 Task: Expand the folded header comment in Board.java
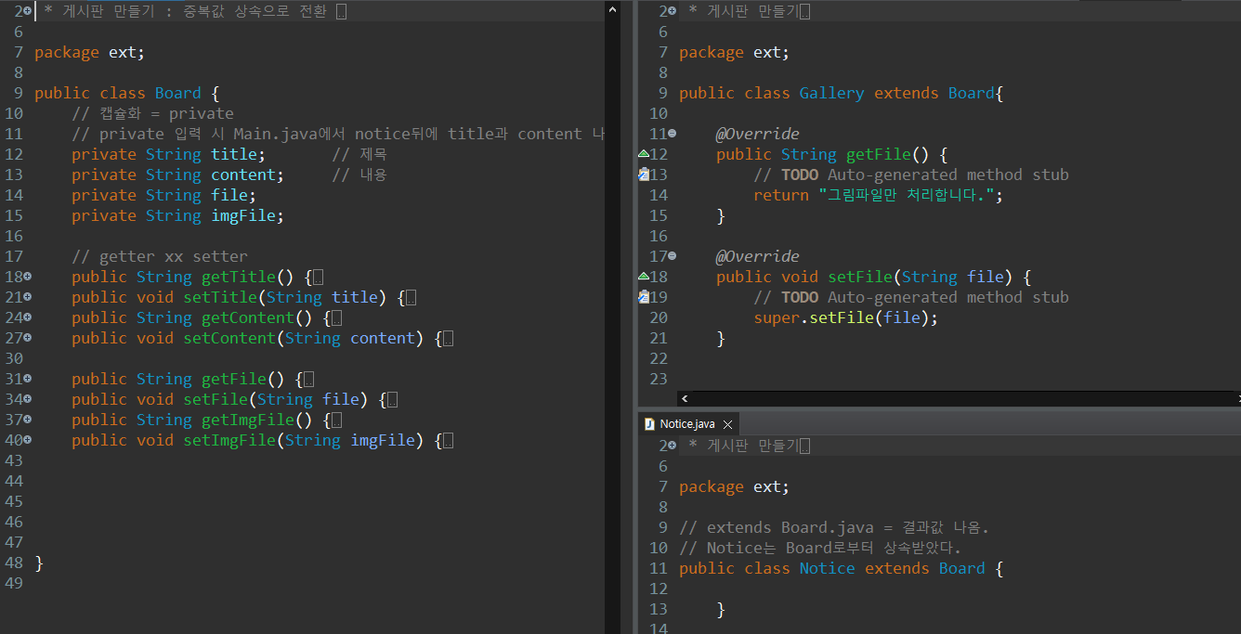coord(28,11)
